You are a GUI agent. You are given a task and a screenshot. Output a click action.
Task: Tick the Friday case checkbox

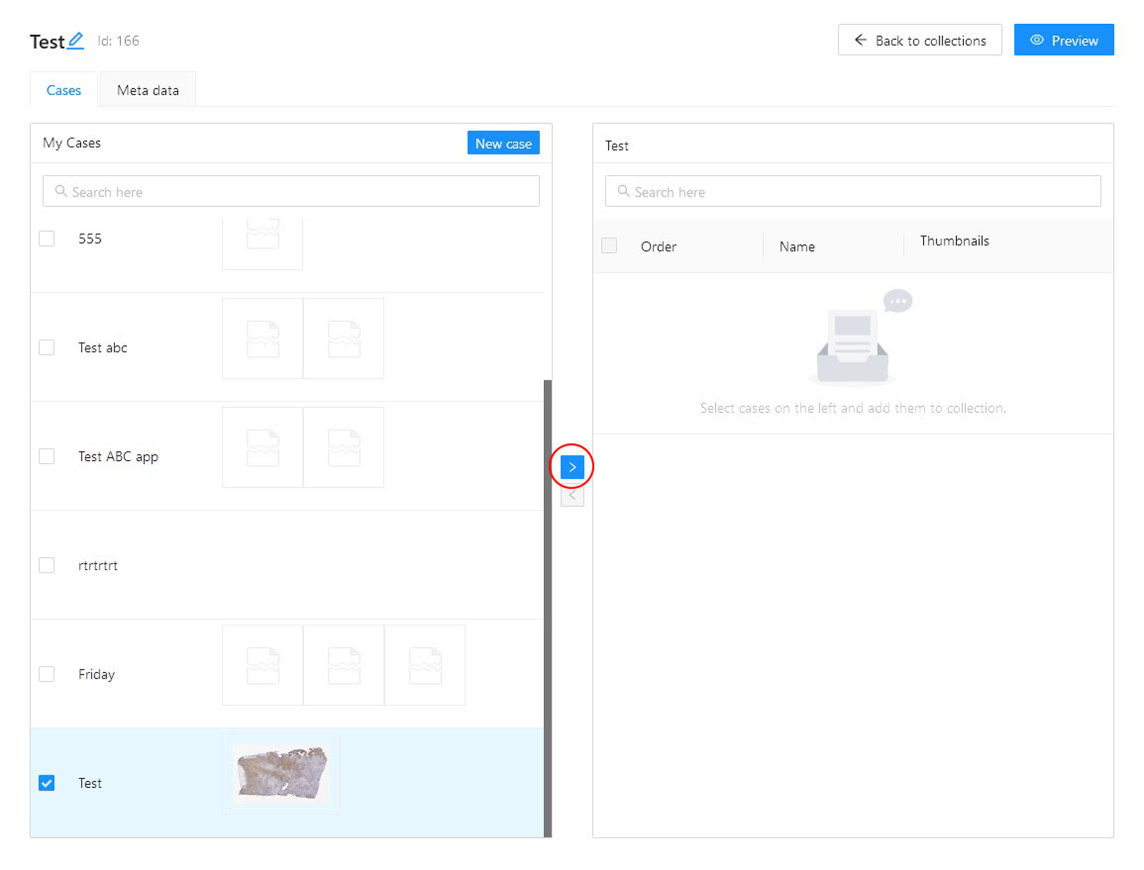pos(47,674)
